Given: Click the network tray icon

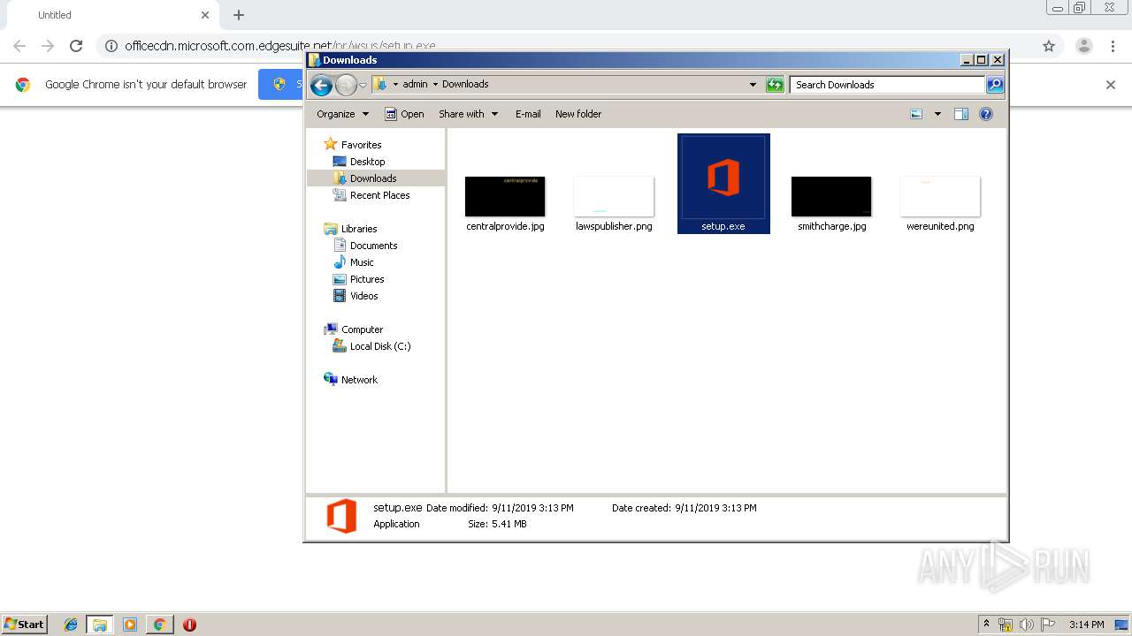Looking at the screenshot, I should point(1006,625).
